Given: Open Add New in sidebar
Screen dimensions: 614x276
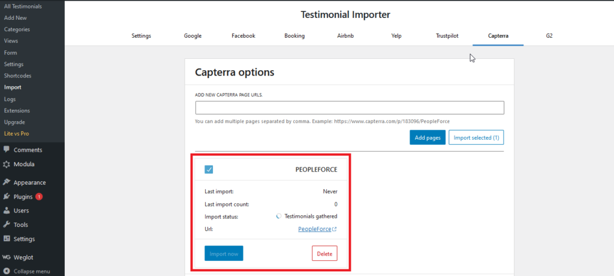Looking at the screenshot, I should pyautogui.click(x=15, y=17).
